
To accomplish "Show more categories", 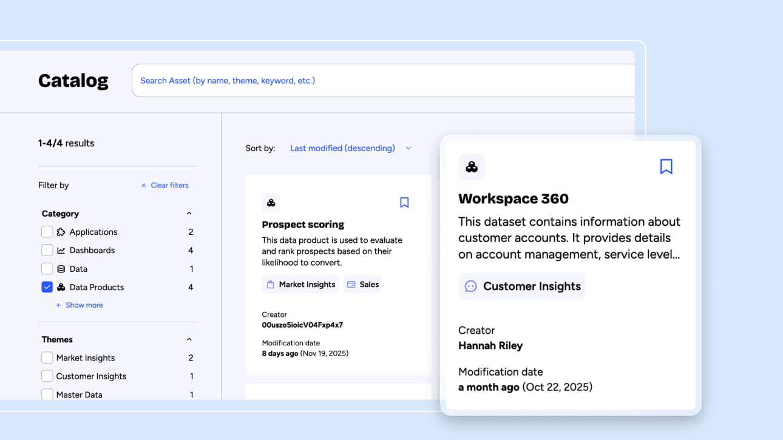I will click(x=80, y=305).
